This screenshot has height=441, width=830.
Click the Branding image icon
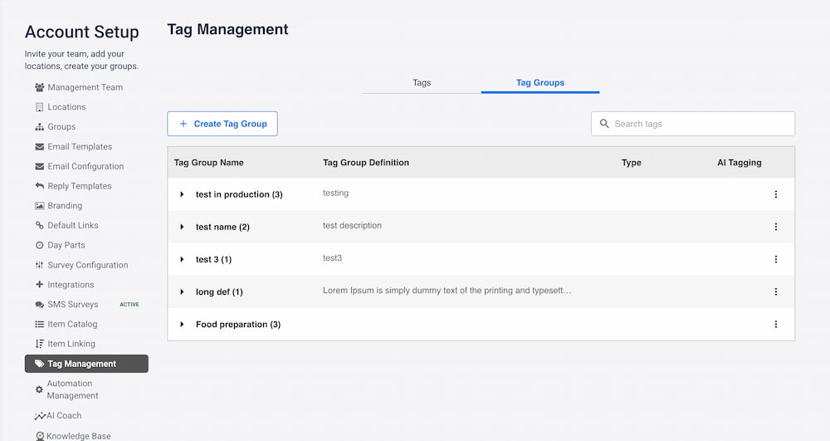coord(39,205)
